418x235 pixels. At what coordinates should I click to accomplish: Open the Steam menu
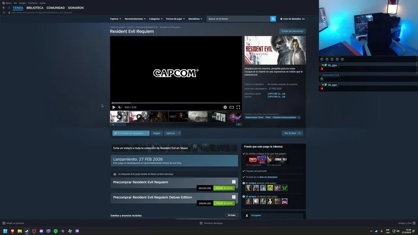click(x=7, y=3)
